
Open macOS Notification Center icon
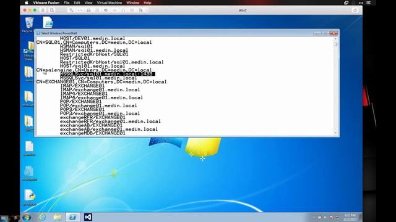tap(369, 2)
